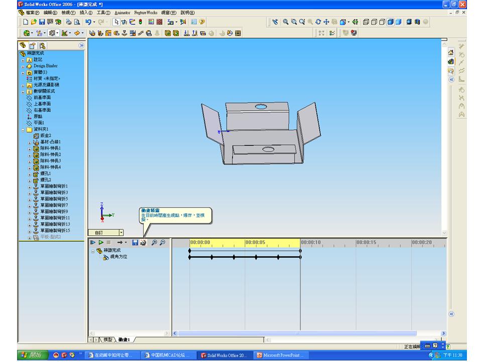The width and height of the screenshot is (482, 362).
Task: Toggle Shaded With Edges display mode
Action: point(391,22)
